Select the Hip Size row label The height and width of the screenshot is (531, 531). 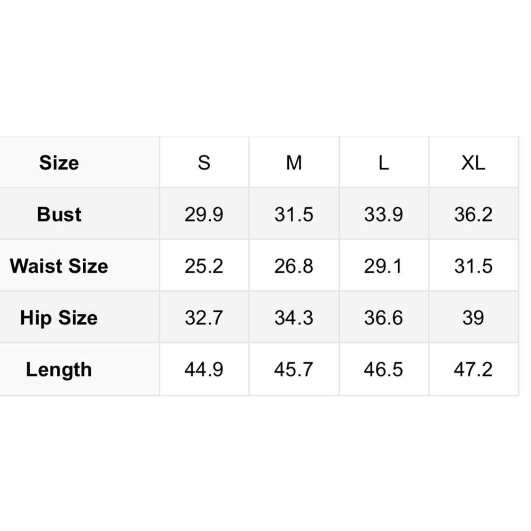[59, 318]
